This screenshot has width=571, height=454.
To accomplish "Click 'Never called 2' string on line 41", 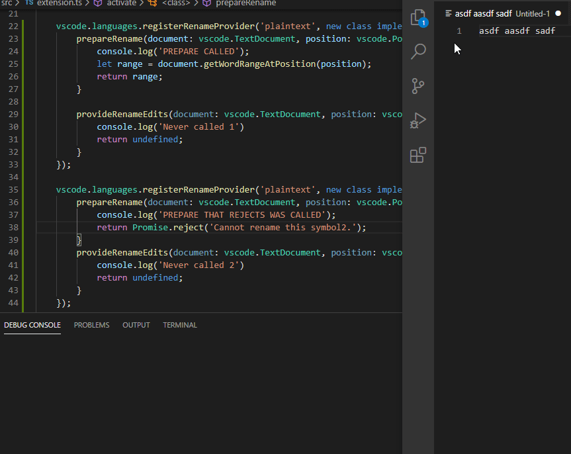I will click(x=198, y=265).
